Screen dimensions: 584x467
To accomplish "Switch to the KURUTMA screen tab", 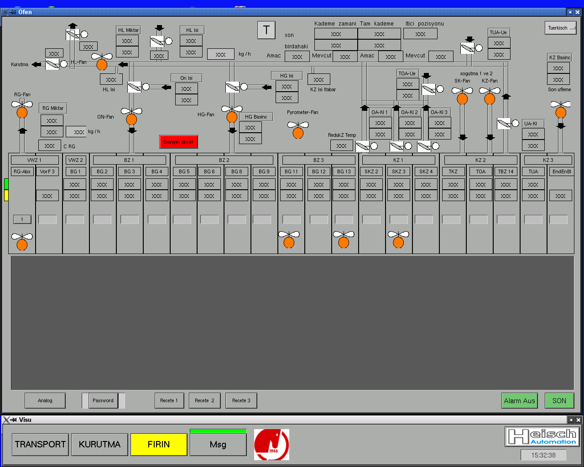I will 99,444.
